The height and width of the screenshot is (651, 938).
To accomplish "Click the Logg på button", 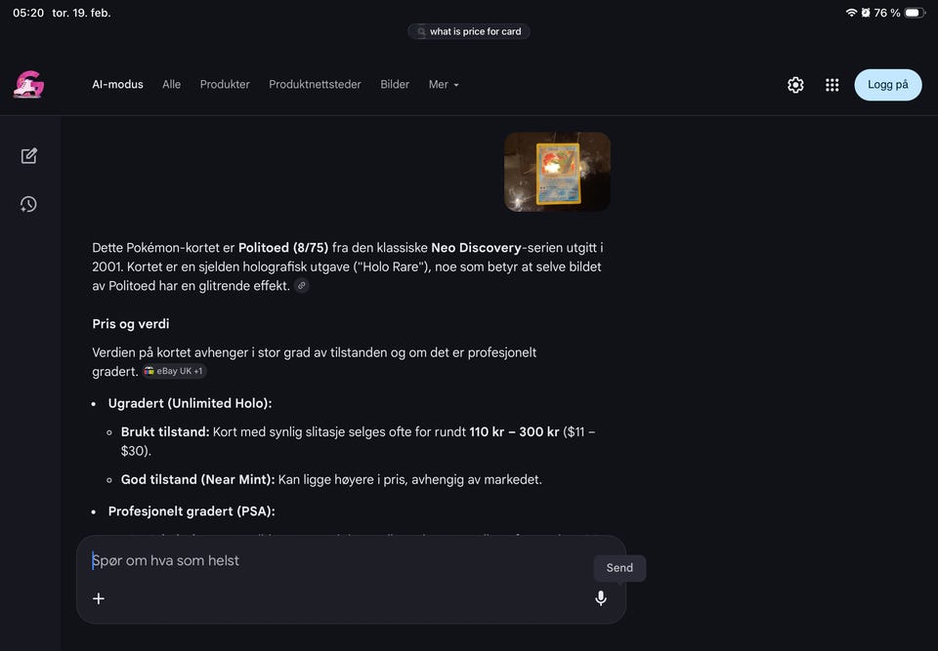I will click(888, 85).
